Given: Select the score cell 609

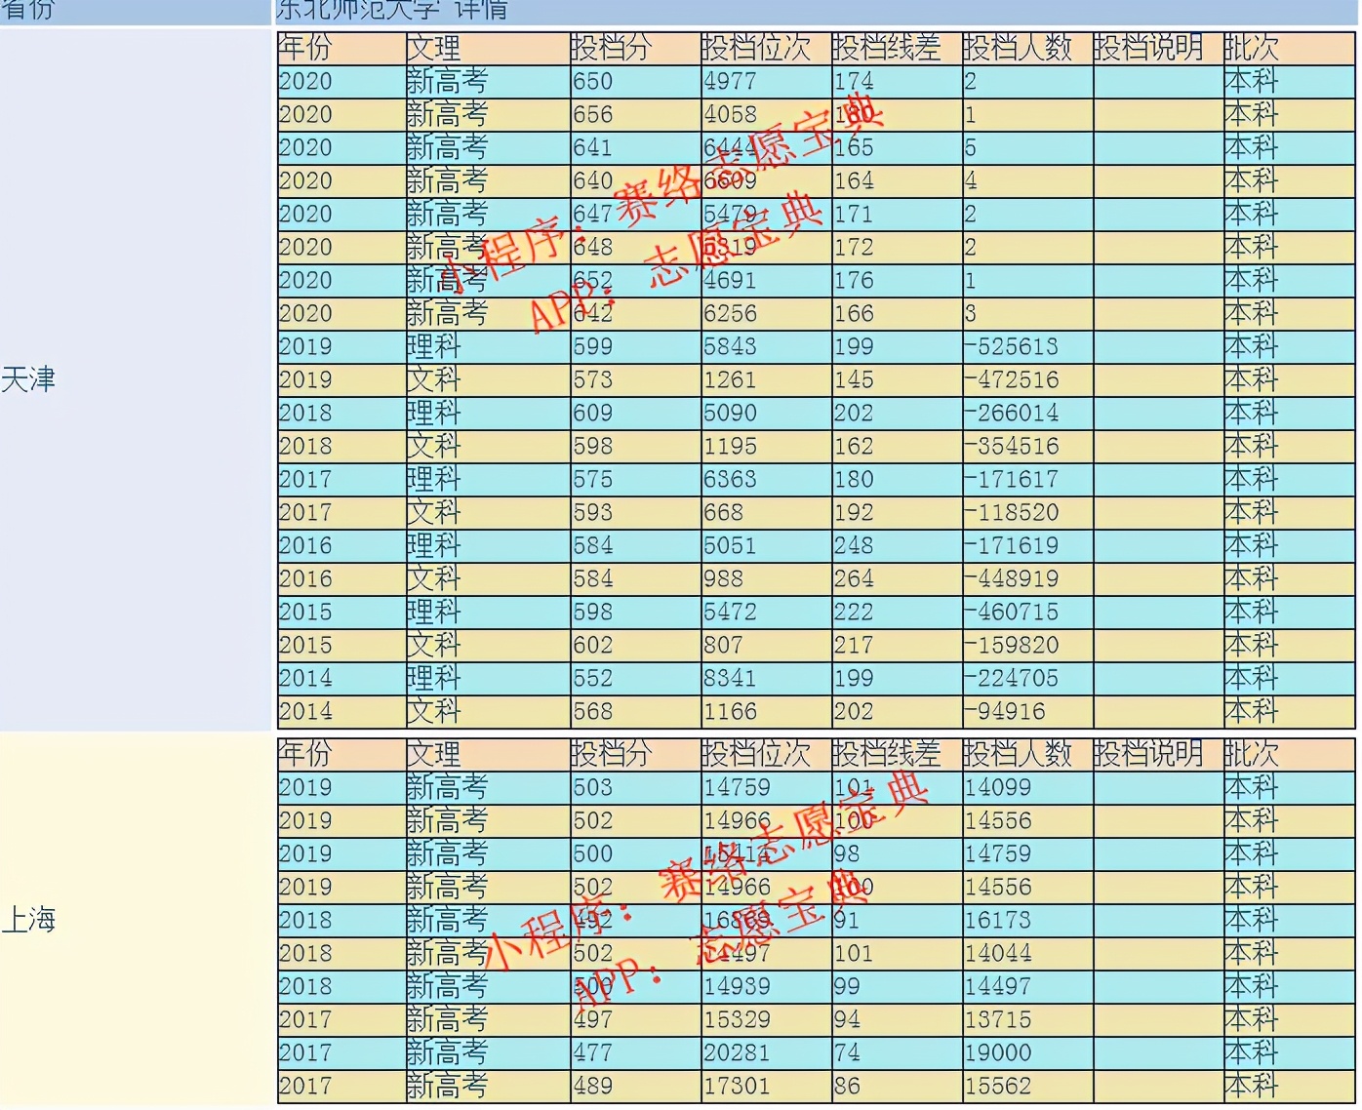Looking at the screenshot, I should pyautogui.click(x=635, y=413).
